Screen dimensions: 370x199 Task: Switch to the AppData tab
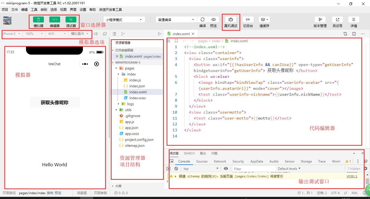[x=257, y=161]
